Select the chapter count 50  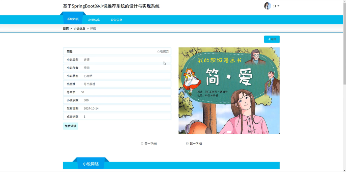click(82, 92)
